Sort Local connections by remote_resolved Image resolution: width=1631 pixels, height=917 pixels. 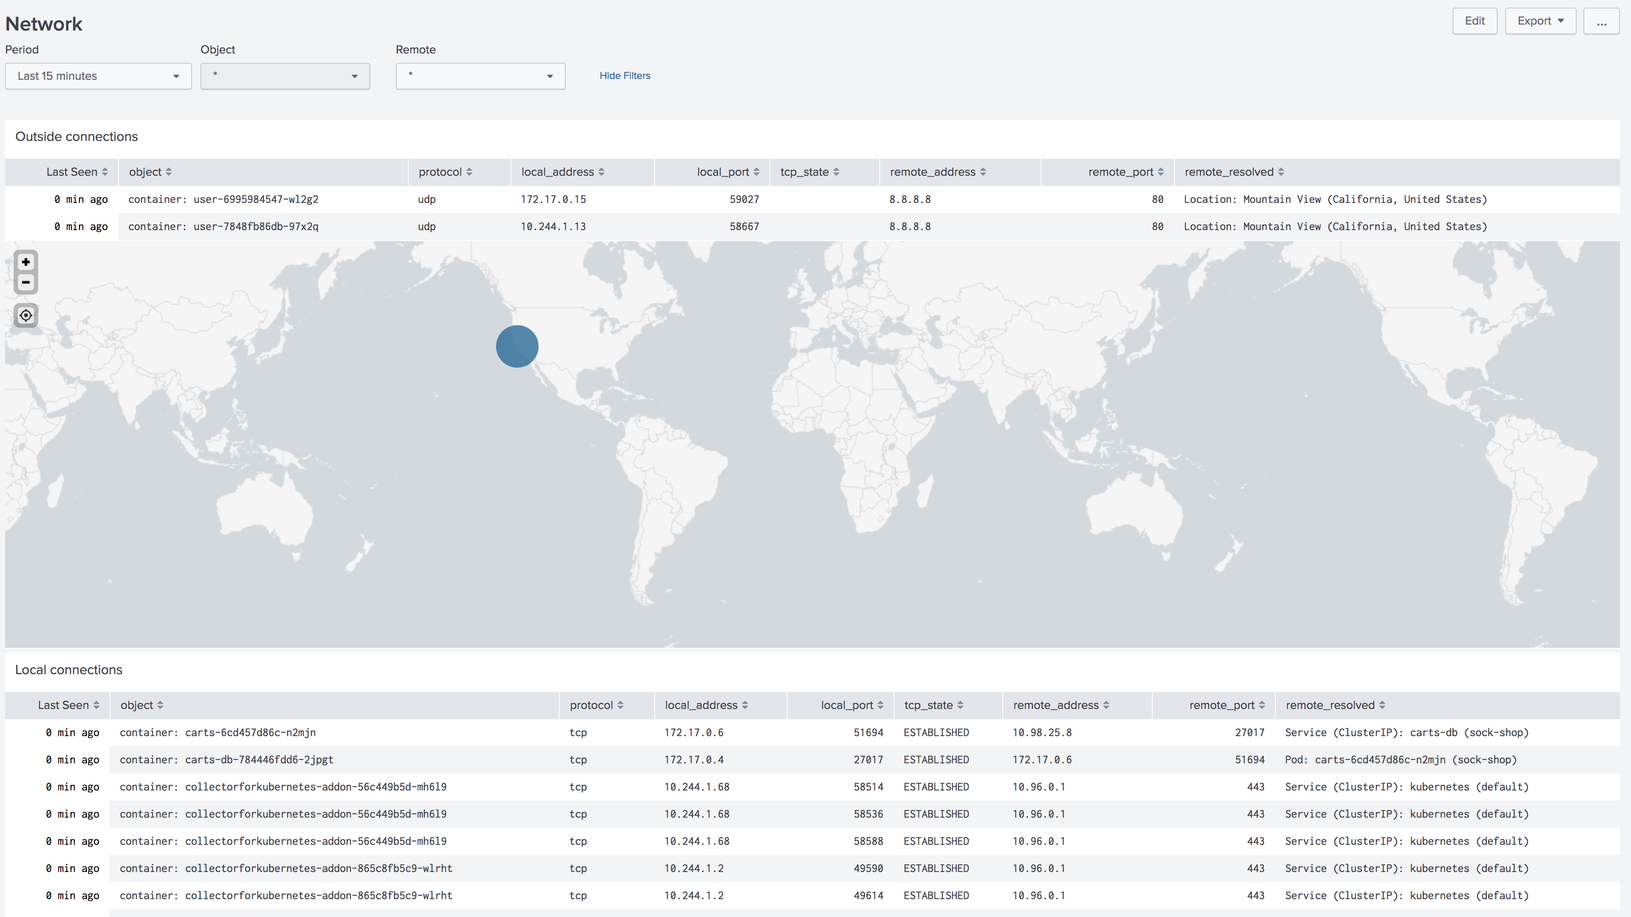click(1335, 705)
